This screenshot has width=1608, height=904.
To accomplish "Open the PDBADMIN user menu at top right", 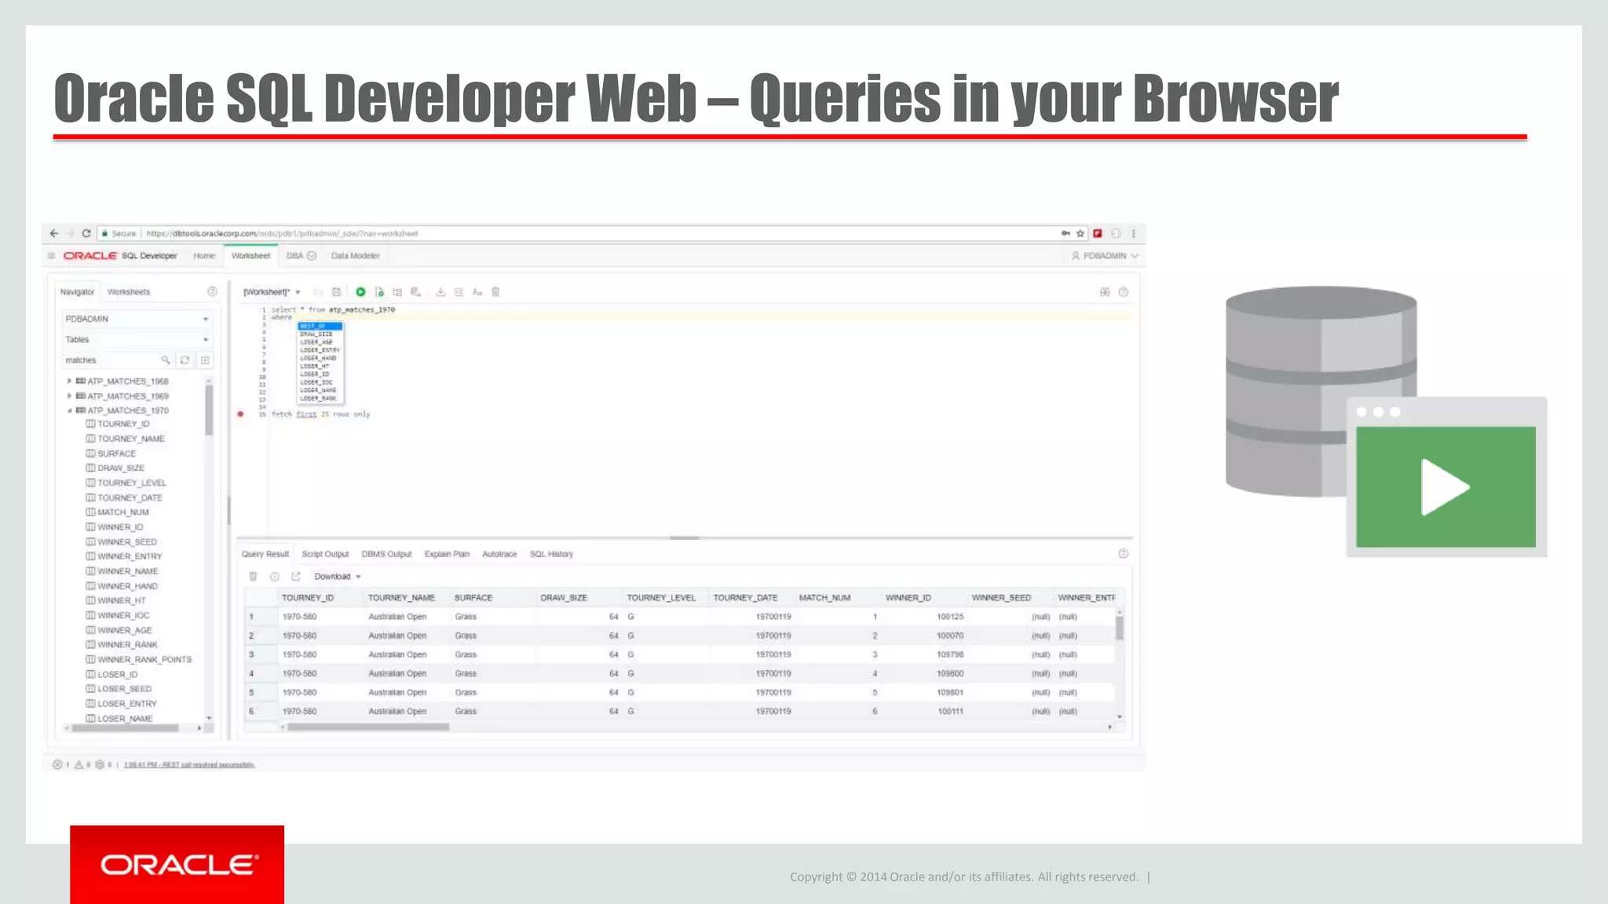I will (x=1105, y=256).
